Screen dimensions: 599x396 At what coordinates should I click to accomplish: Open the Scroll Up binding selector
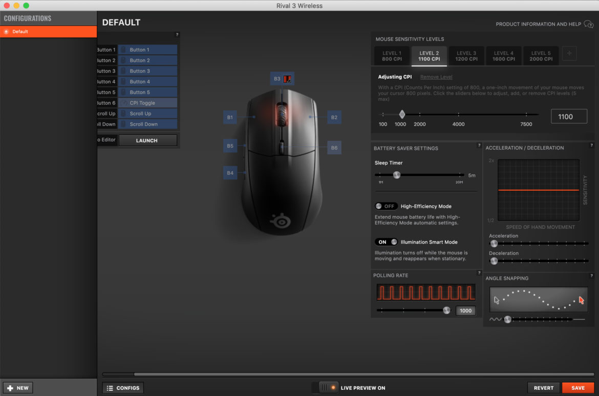[x=147, y=113]
